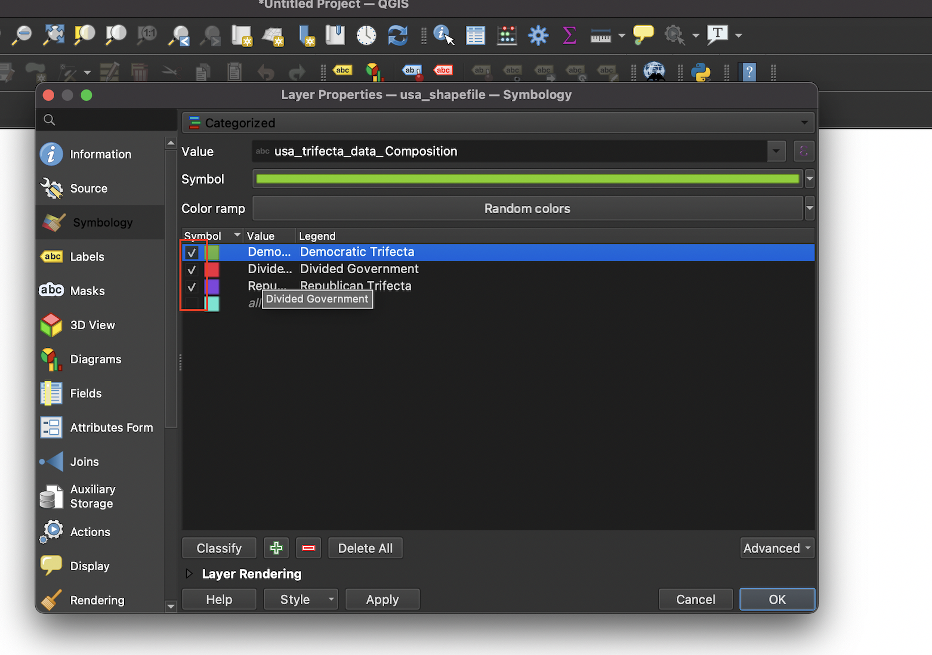
Task: Click the Layer Properties search field
Action: point(106,119)
